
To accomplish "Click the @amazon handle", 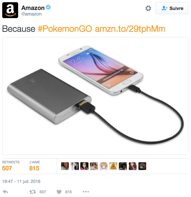I will point(31,14).
